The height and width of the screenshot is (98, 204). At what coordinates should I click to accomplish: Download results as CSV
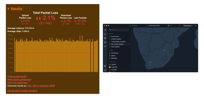[x=29, y=86]
